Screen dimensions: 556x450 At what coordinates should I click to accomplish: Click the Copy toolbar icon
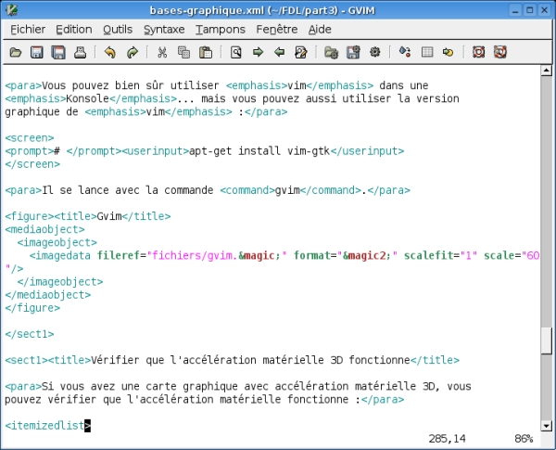pyautogui.click(x=183, y=52)
